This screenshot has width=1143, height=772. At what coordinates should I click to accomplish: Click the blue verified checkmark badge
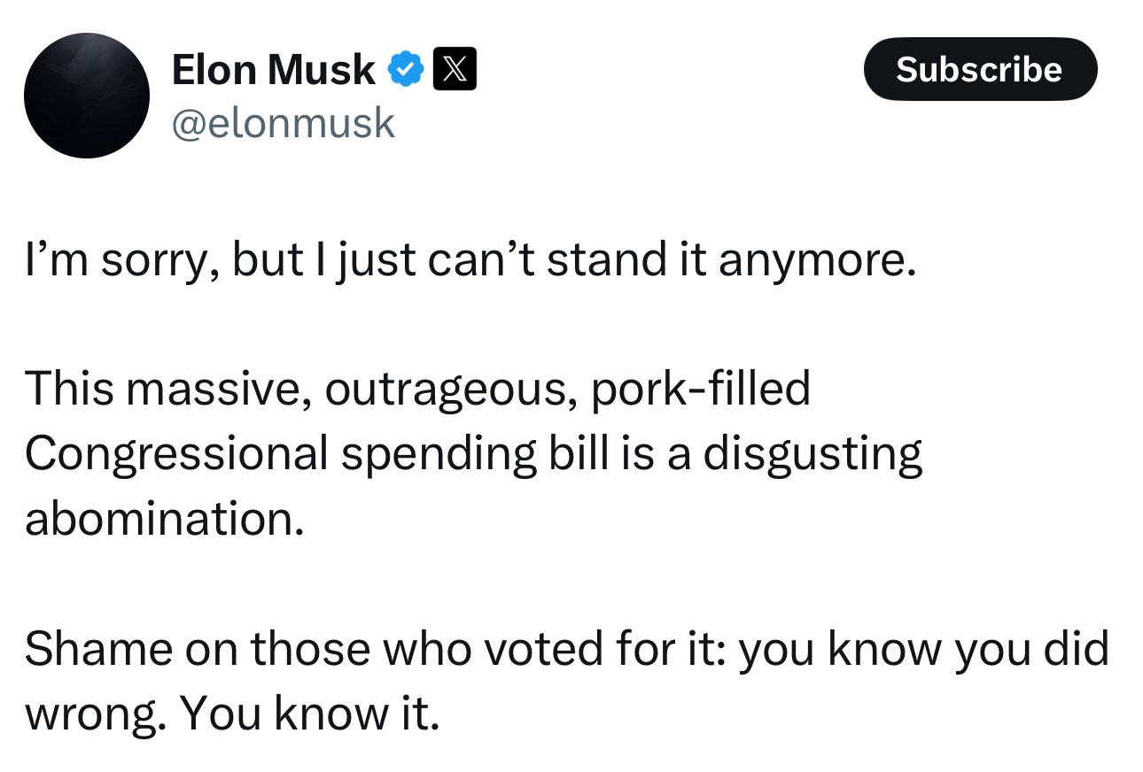tap(406, 70)
